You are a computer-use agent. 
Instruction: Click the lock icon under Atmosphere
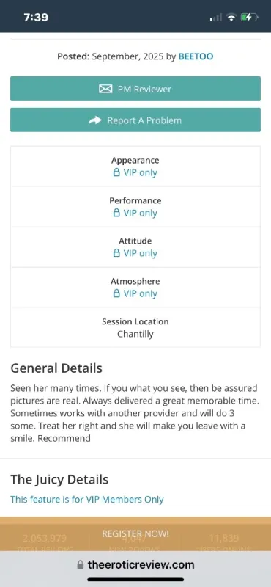click(116, 294)
